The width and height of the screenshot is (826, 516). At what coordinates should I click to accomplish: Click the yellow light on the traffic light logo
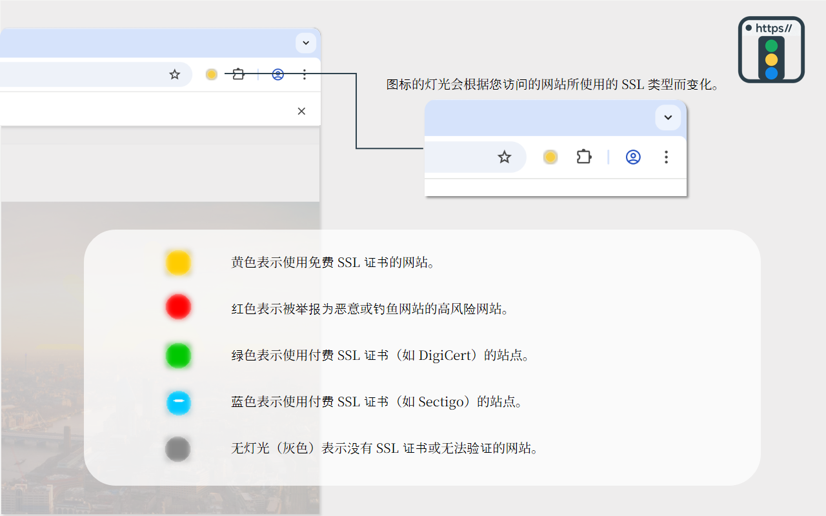tap(772, 59)
